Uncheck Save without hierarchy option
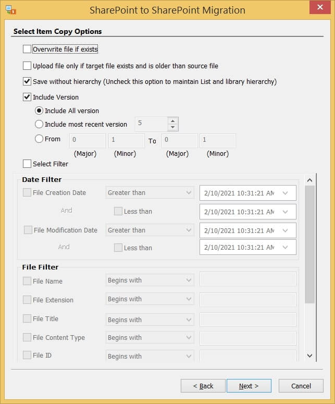This screenshot has width=335, height=404. (x=27, y=81)
